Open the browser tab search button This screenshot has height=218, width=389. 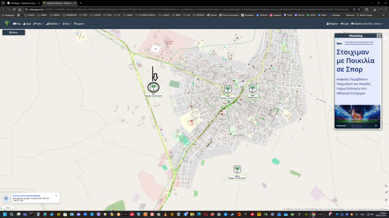point(3,3)
